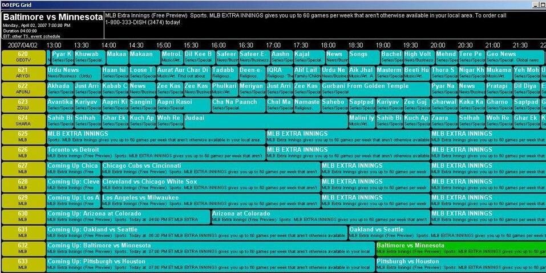The height and width of the screenshot is (273, 546).
Task: Select the Alif Lail program
Action: [x=307, y=73]
